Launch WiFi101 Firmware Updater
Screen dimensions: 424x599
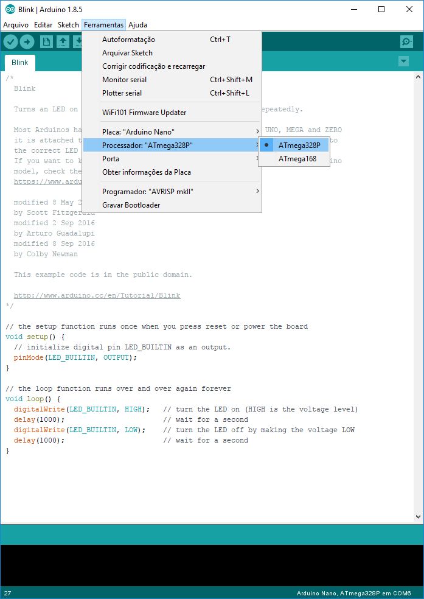[172, 112]
